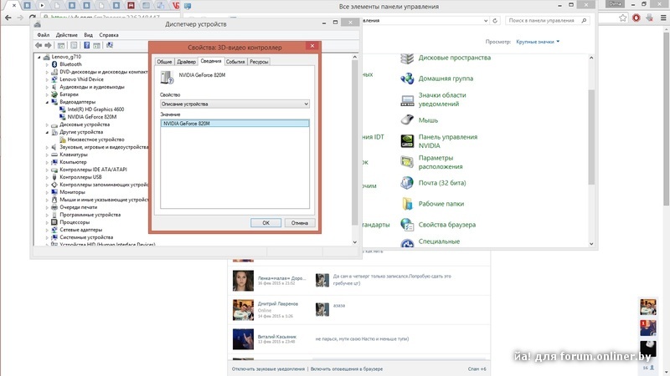Expand the Bluetooth tree node
Viewport: 670px width, 376px height.
point(47,65)
